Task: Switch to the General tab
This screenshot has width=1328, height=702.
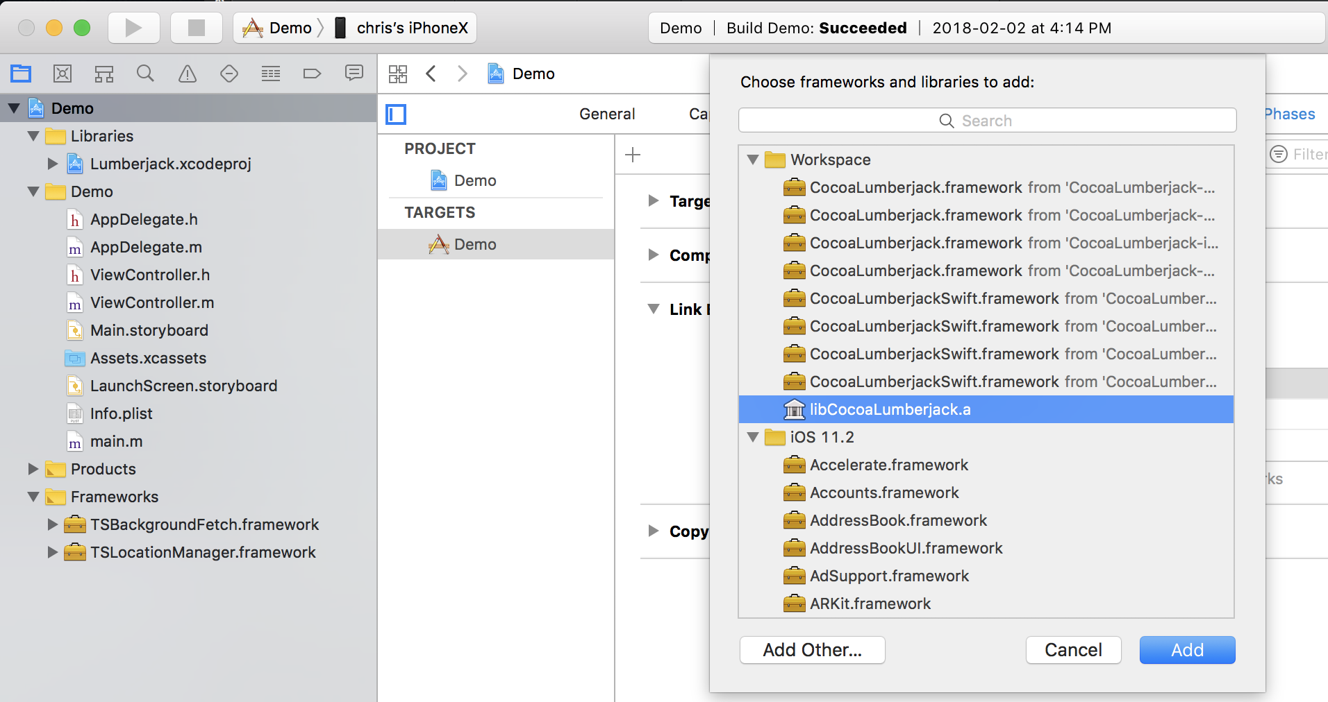Action: (607, 114)
